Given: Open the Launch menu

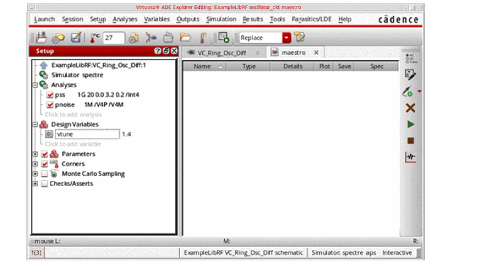Looking at the screenshot, I should click(x=44, y=19).
